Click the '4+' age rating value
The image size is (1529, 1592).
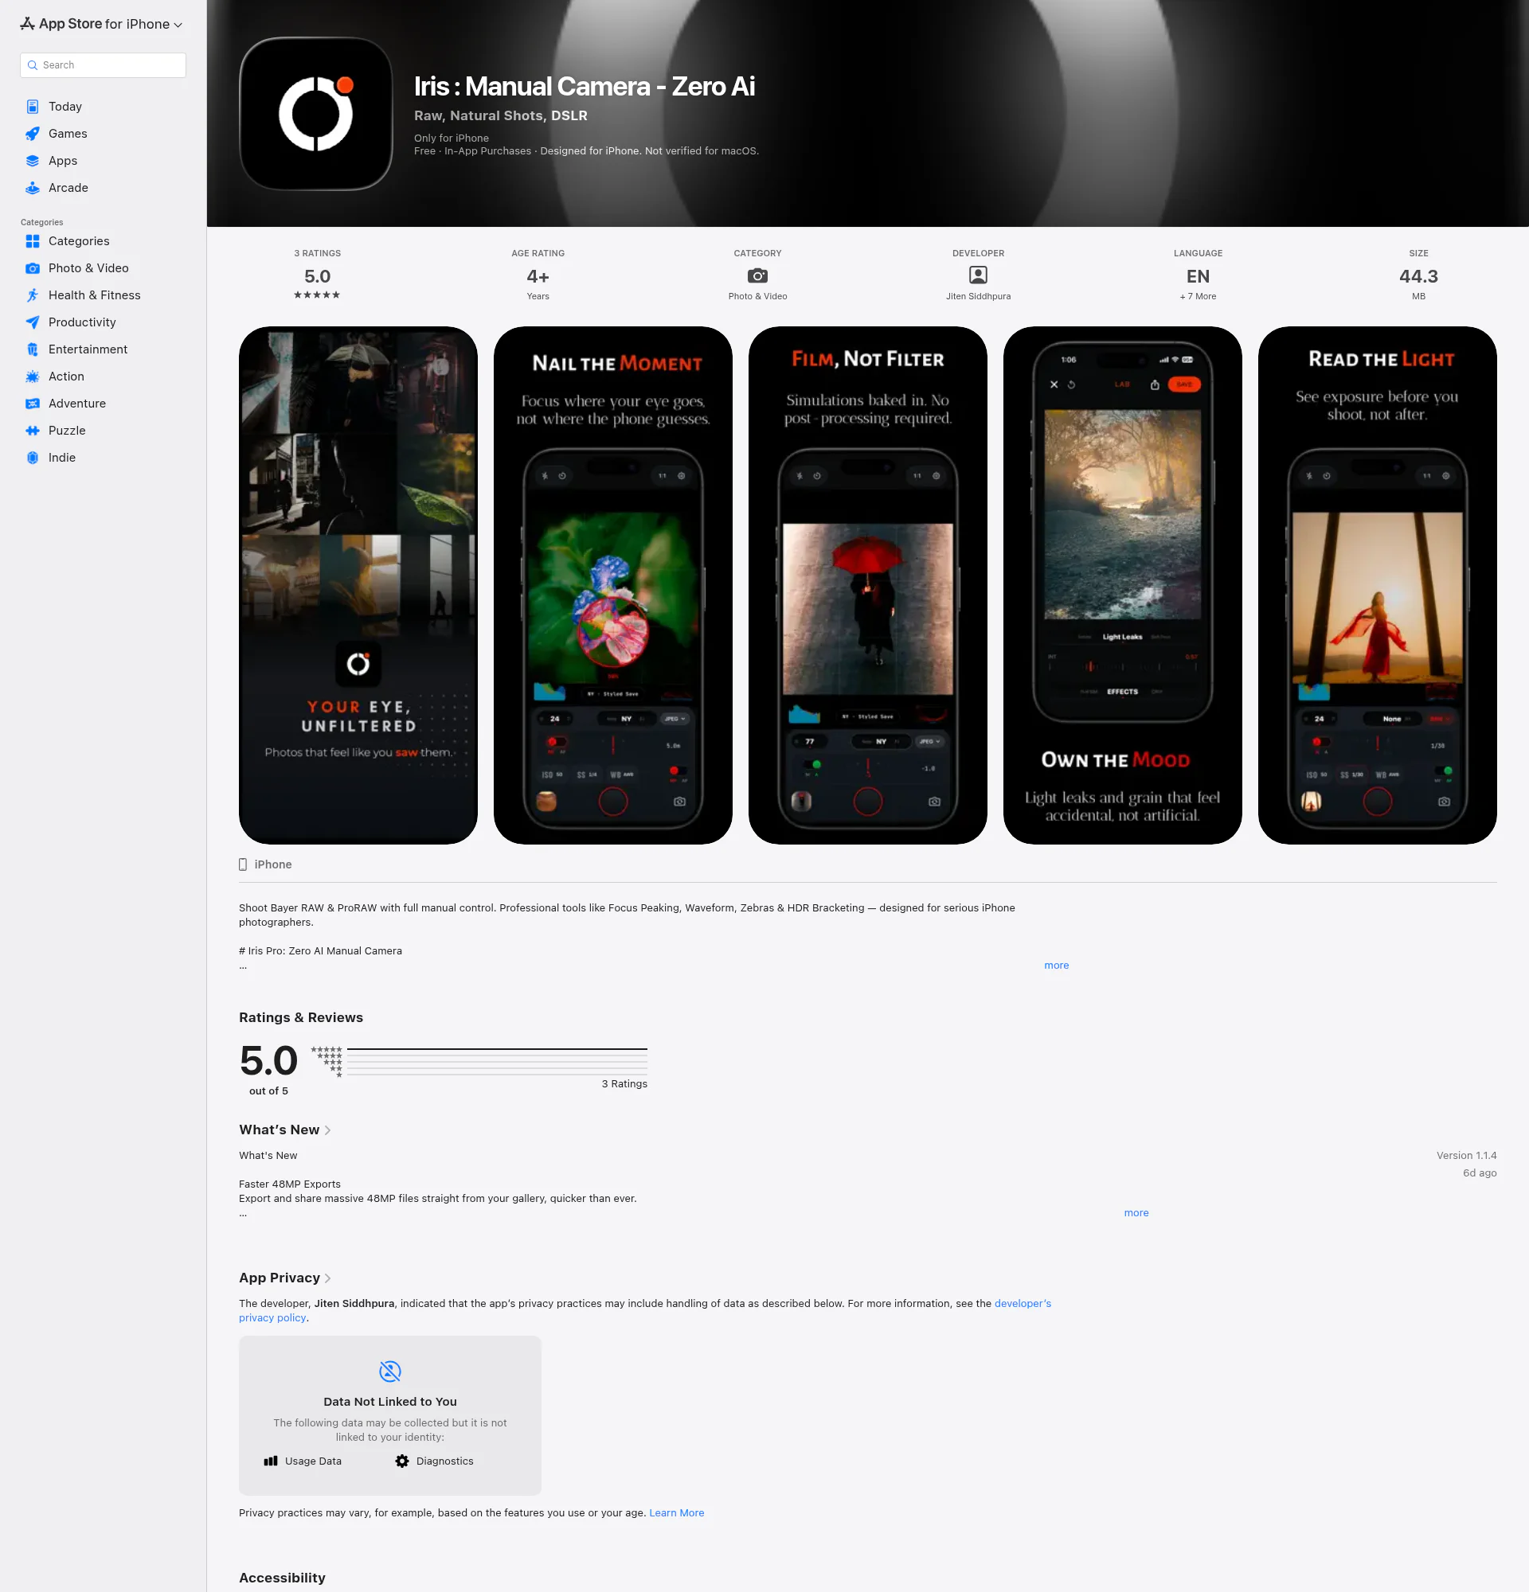pyautogui.click(x=538, y=277)
